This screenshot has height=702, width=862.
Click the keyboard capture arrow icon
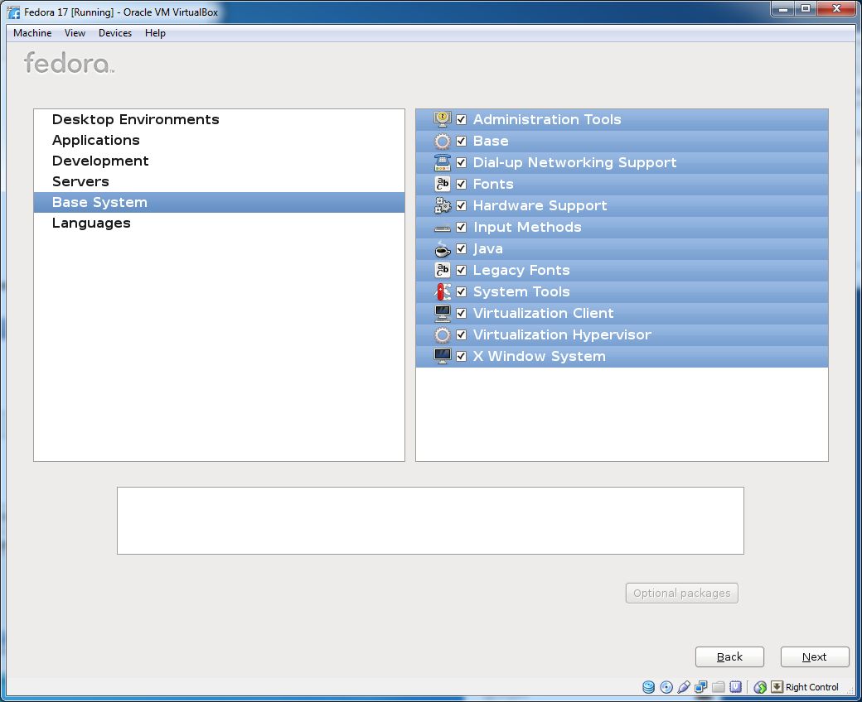(x=777, y=686)
